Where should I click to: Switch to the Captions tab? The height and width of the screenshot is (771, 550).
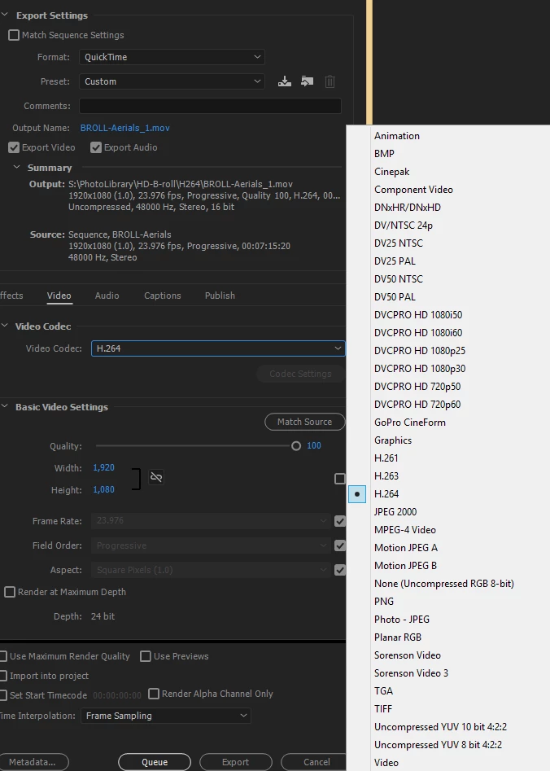tap(162, 296)
